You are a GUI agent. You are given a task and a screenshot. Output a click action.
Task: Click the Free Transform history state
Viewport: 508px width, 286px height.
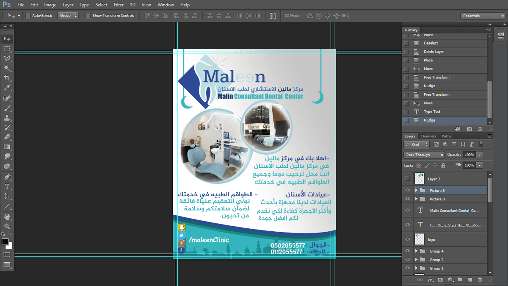436,78
